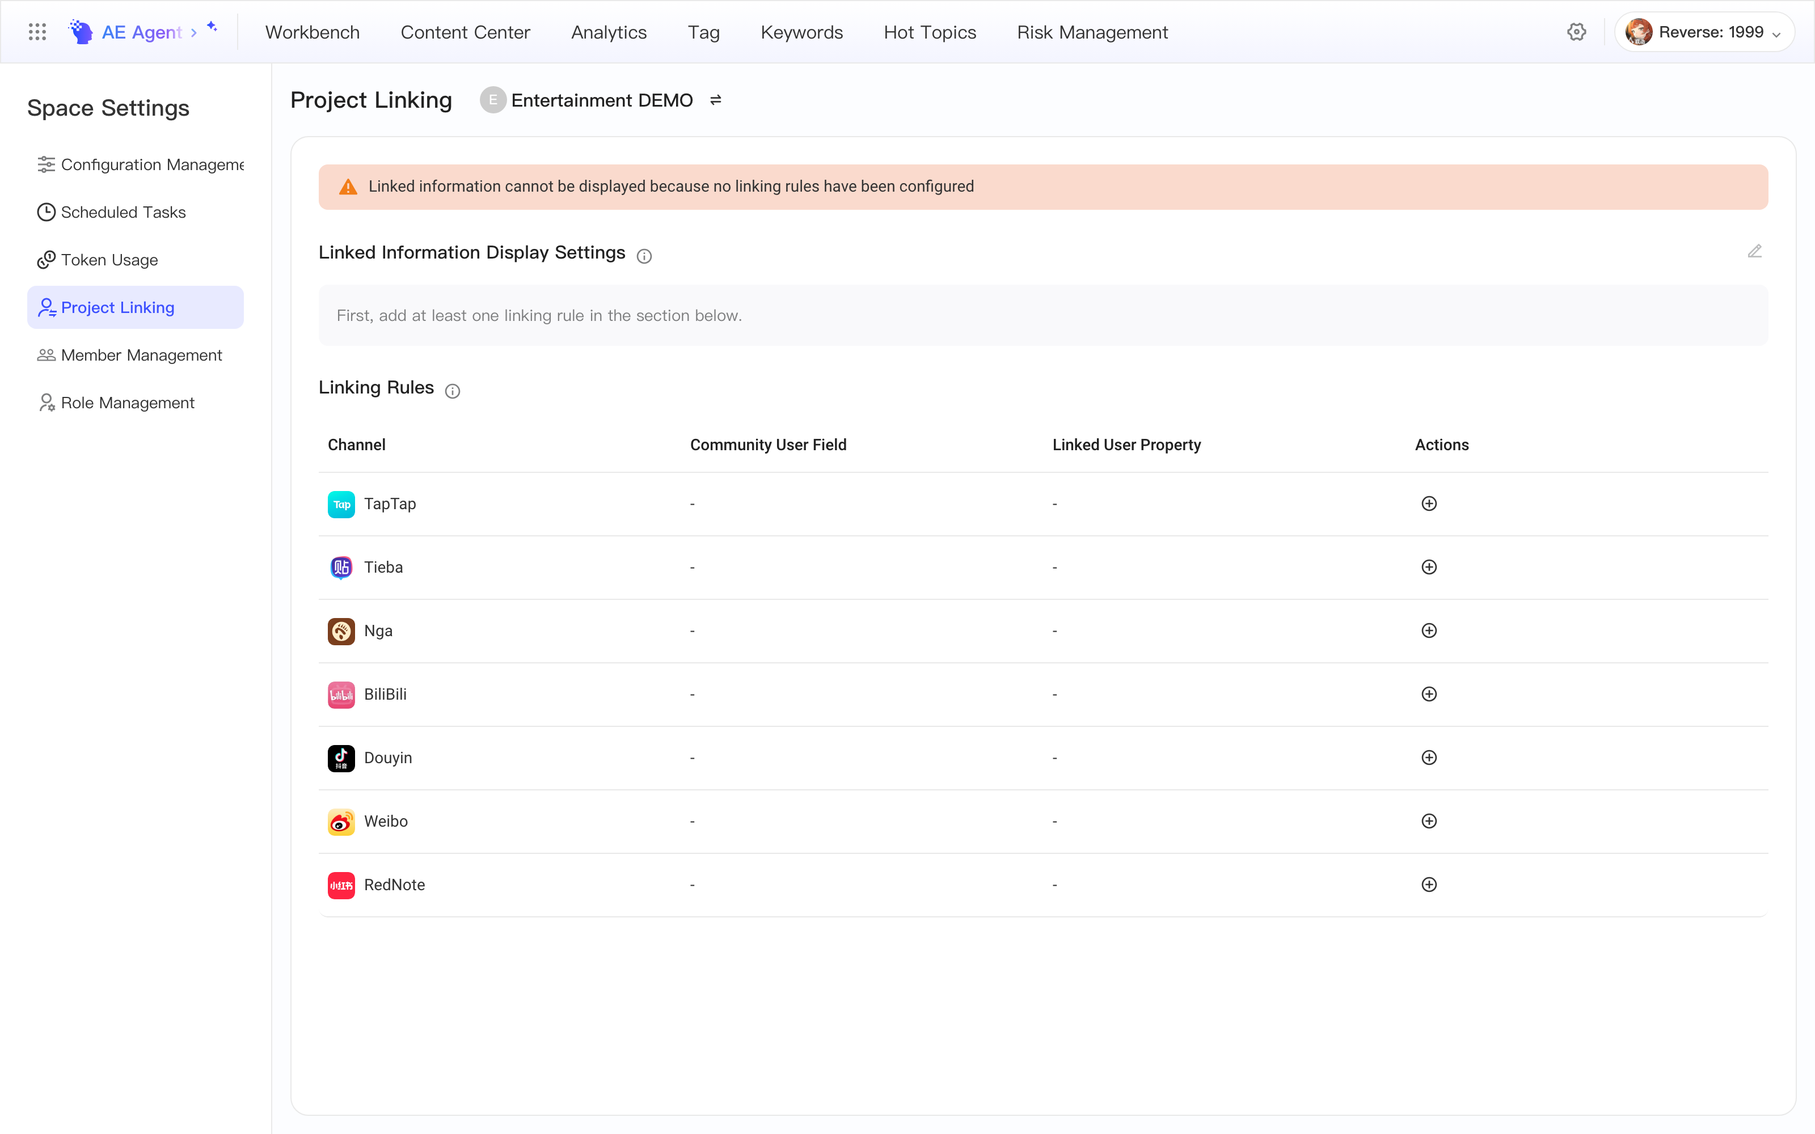Open Member Management

pos(136,355)
